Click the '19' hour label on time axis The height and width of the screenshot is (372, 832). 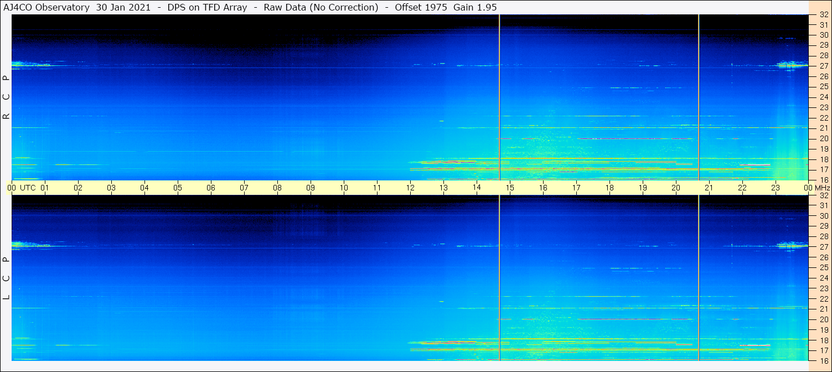coord(643,188)
